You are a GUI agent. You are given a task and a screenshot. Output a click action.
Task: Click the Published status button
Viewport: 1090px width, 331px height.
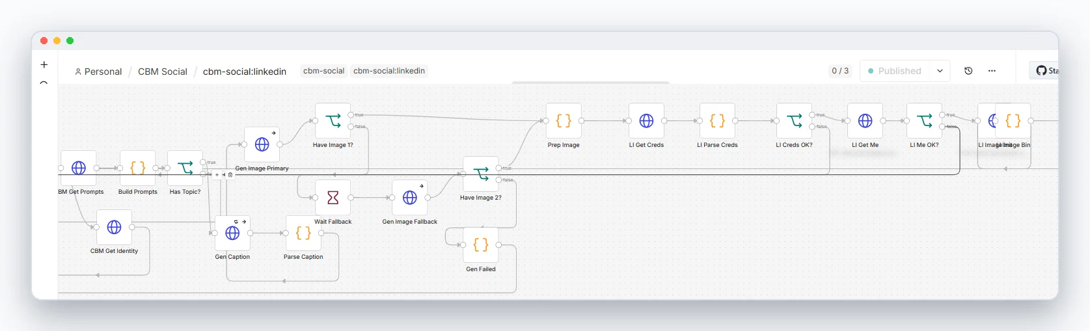(x=895, y=71)
